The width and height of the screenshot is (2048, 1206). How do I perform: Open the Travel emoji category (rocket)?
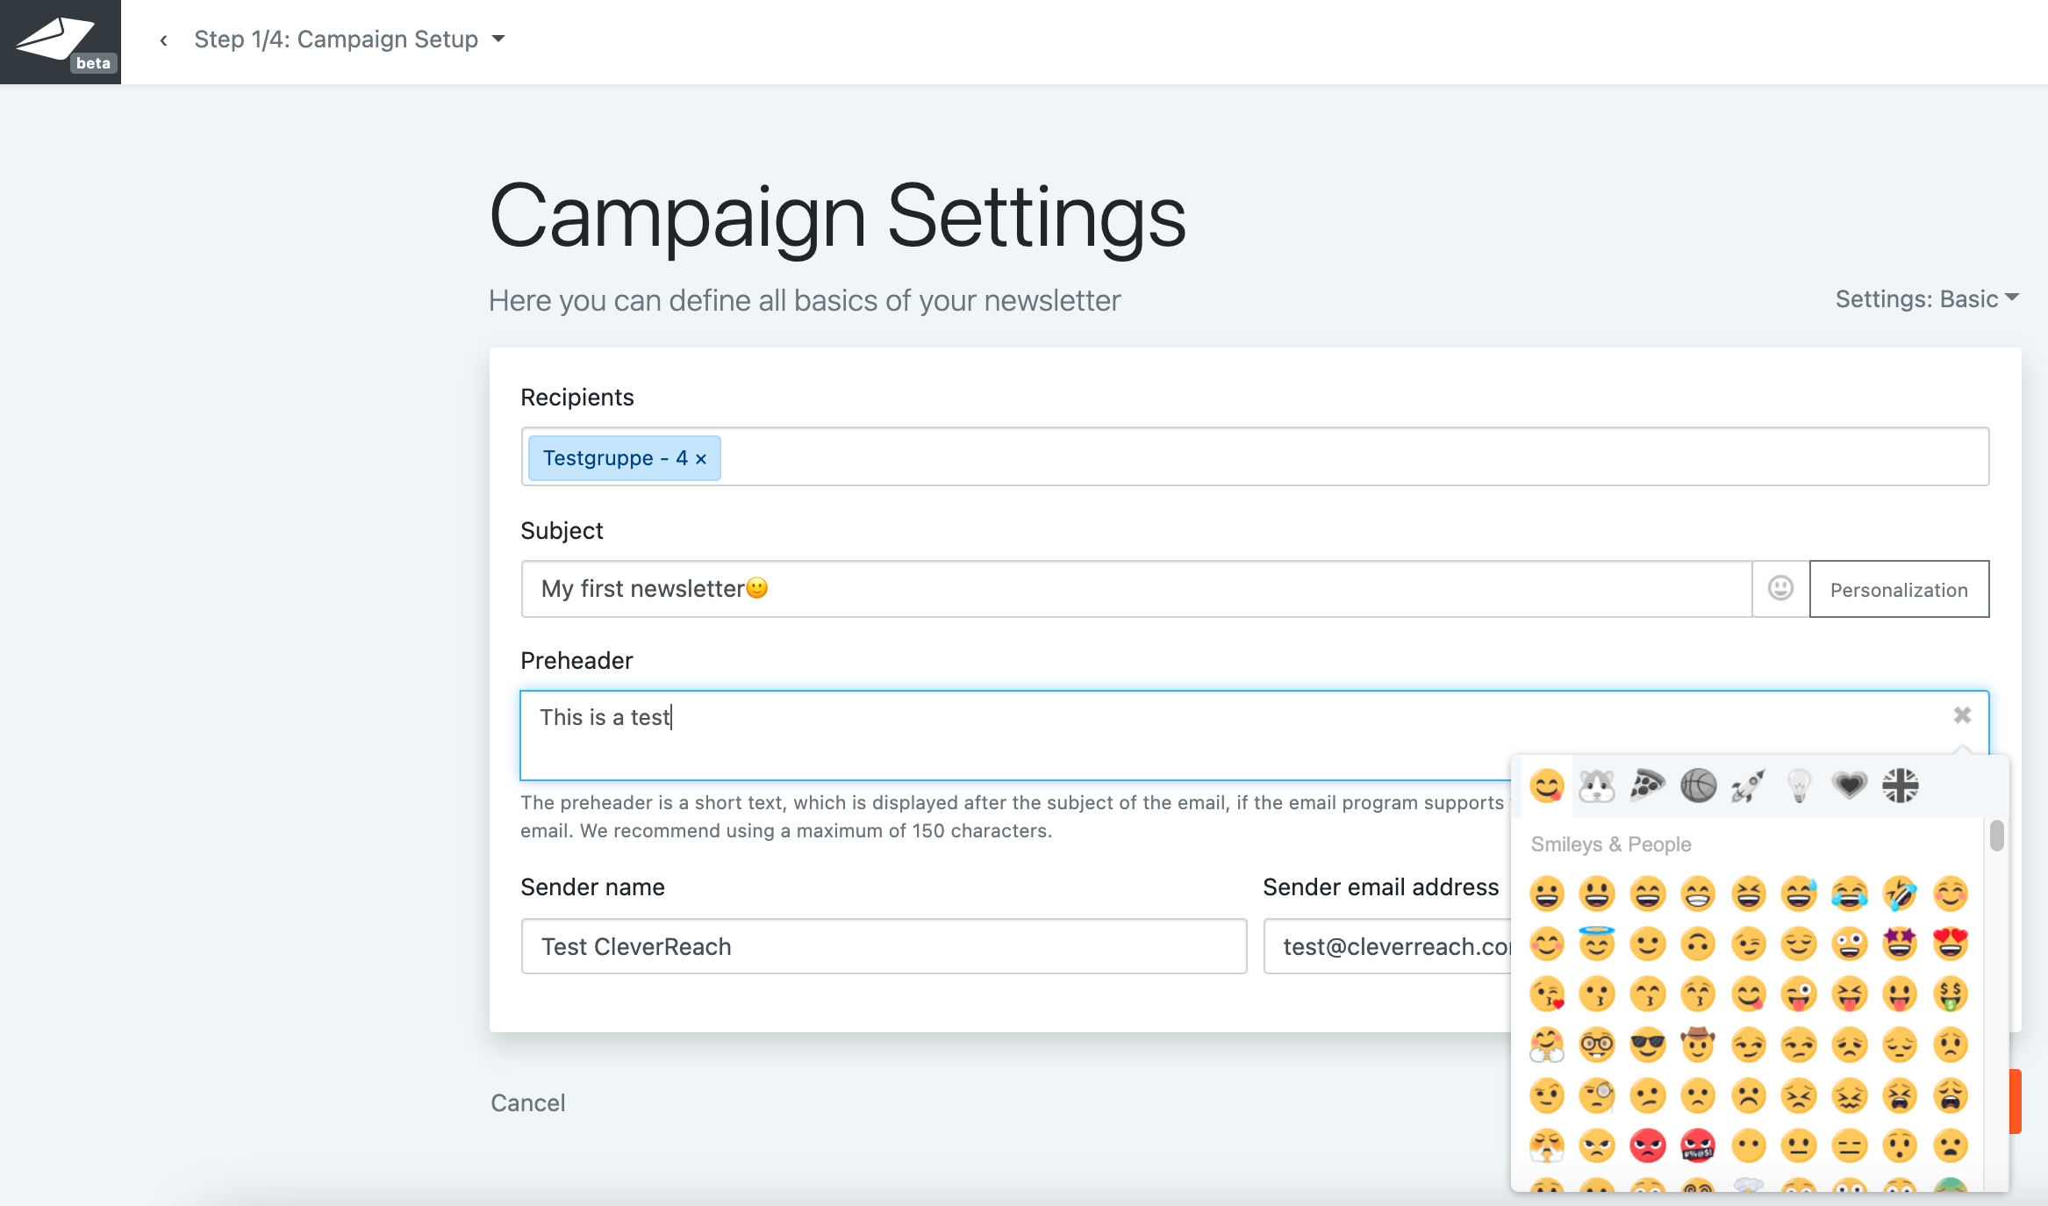click(x=1748, y=786)
